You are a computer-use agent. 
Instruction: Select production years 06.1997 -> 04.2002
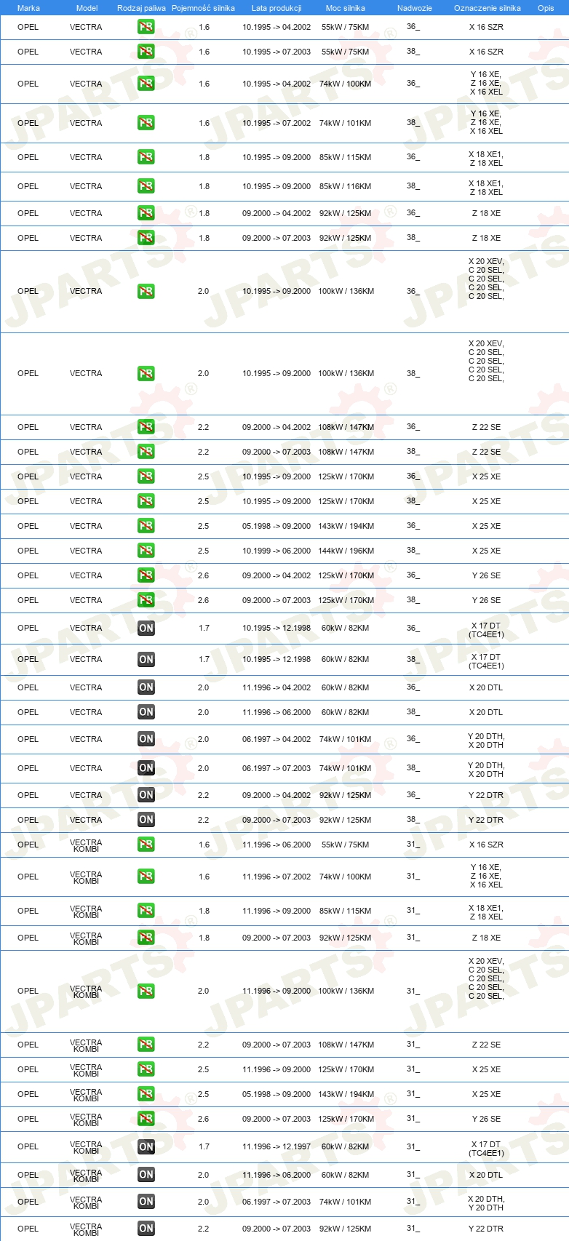tap(276, 739)
